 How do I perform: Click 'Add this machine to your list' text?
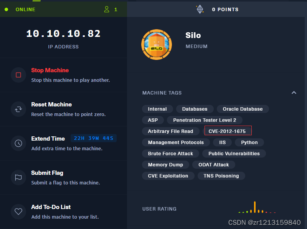click(65, 217)
